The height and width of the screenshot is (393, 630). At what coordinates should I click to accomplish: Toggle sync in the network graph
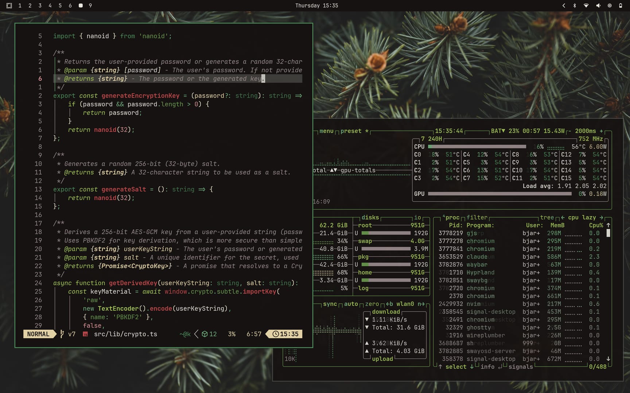(330, 304)
